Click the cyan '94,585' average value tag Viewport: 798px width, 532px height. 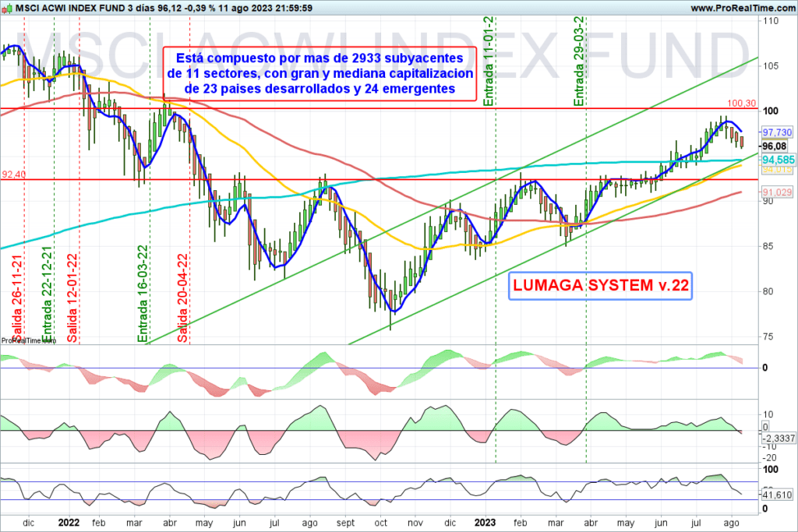pyautogui.click(x=778, y=160)
